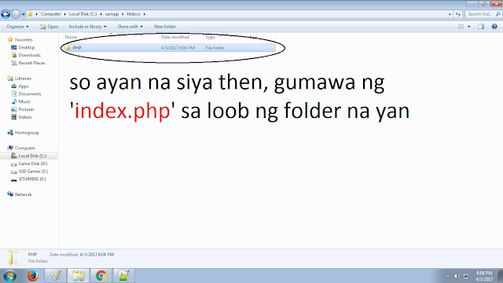Open the Help question mark icon
Screen dimensions: 503x283
coord(494,27)
